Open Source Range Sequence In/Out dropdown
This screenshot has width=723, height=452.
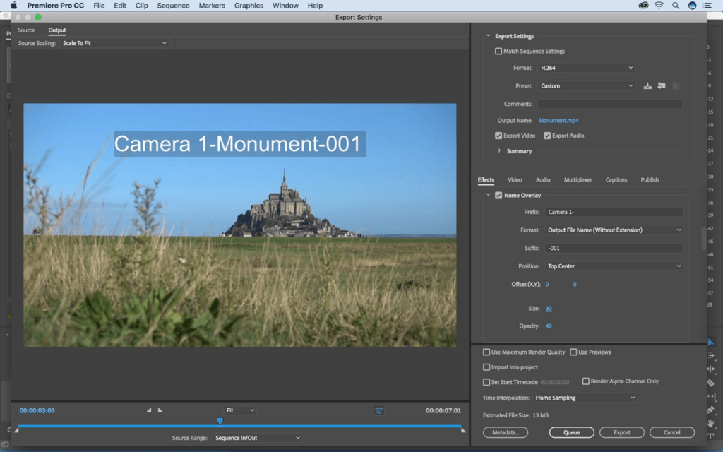[257, 438]
